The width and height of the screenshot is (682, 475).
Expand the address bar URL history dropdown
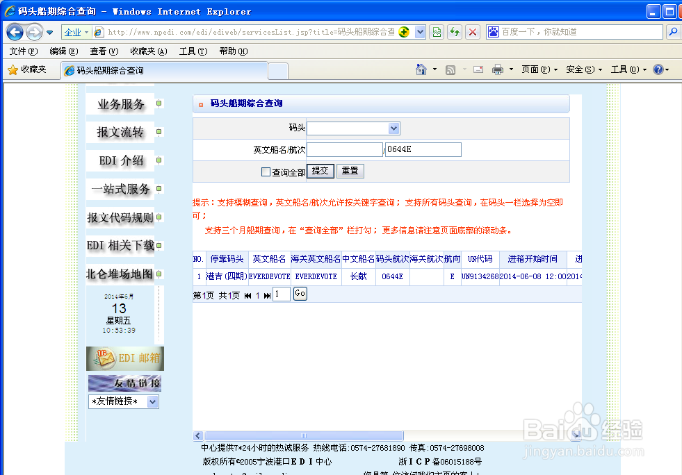420,32
